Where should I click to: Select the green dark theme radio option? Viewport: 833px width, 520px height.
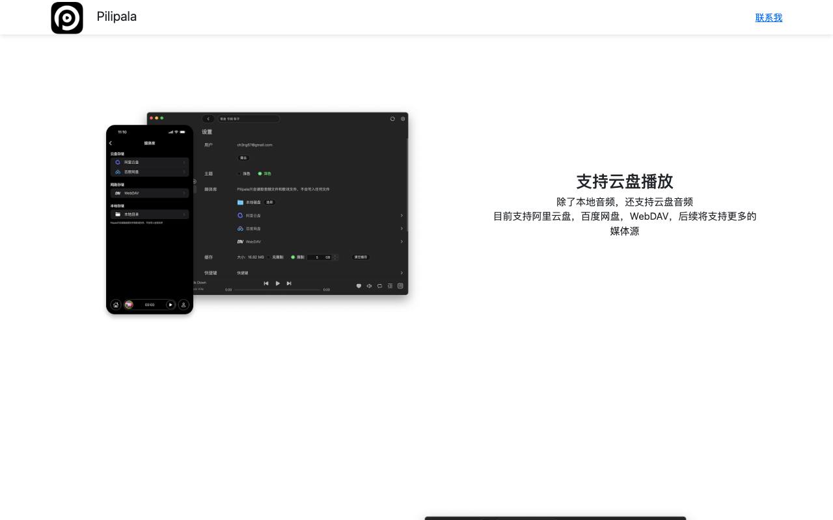pyautogui.click(x=264, y=174)
